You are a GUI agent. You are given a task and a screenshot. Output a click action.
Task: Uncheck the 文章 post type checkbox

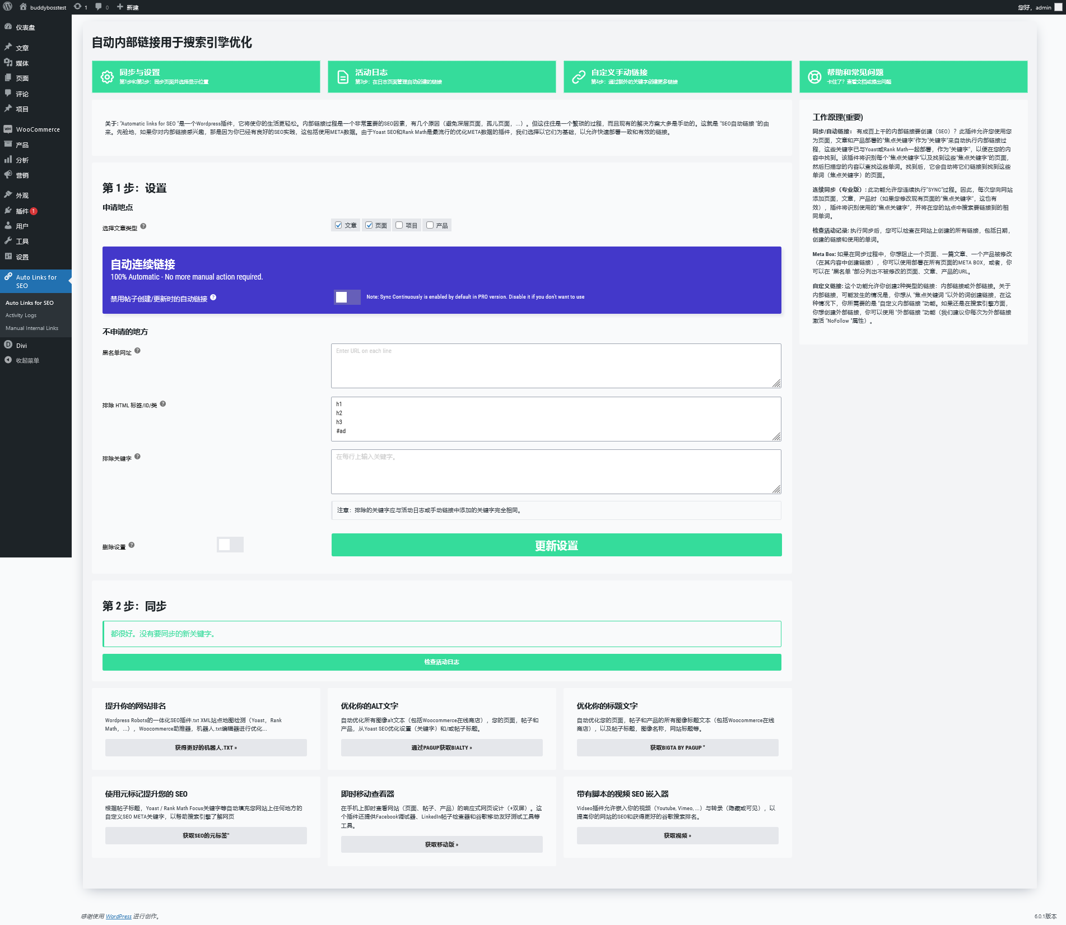(338, 225)
